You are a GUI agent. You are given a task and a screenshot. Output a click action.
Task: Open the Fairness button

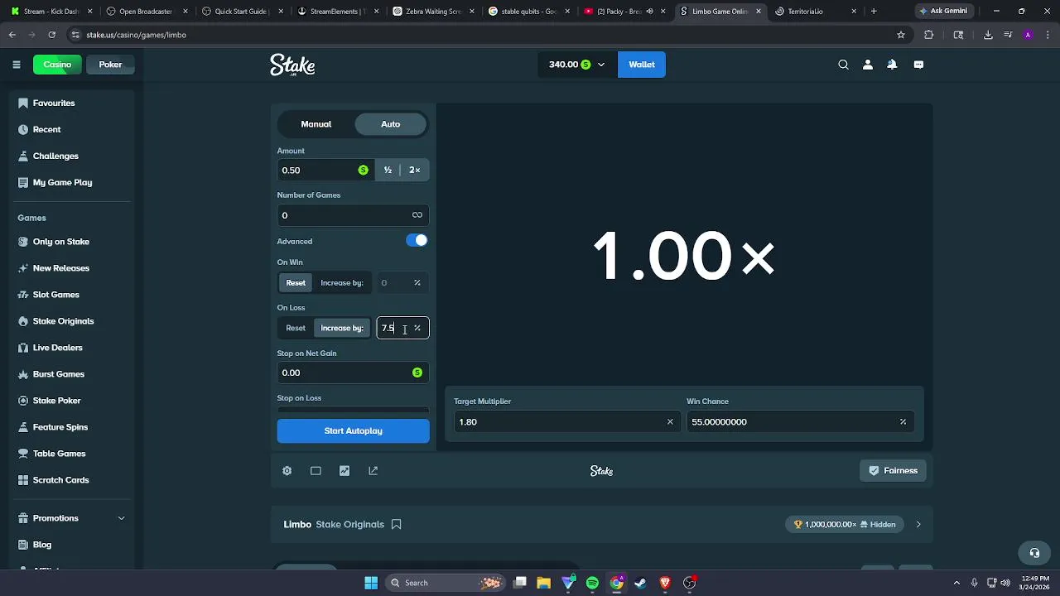[x=893, y=470]
